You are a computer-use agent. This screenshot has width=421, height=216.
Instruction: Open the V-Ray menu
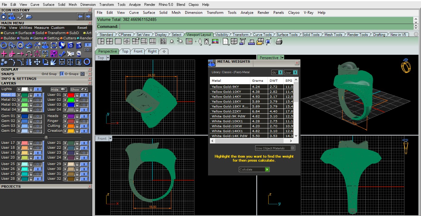pos(309,13)
